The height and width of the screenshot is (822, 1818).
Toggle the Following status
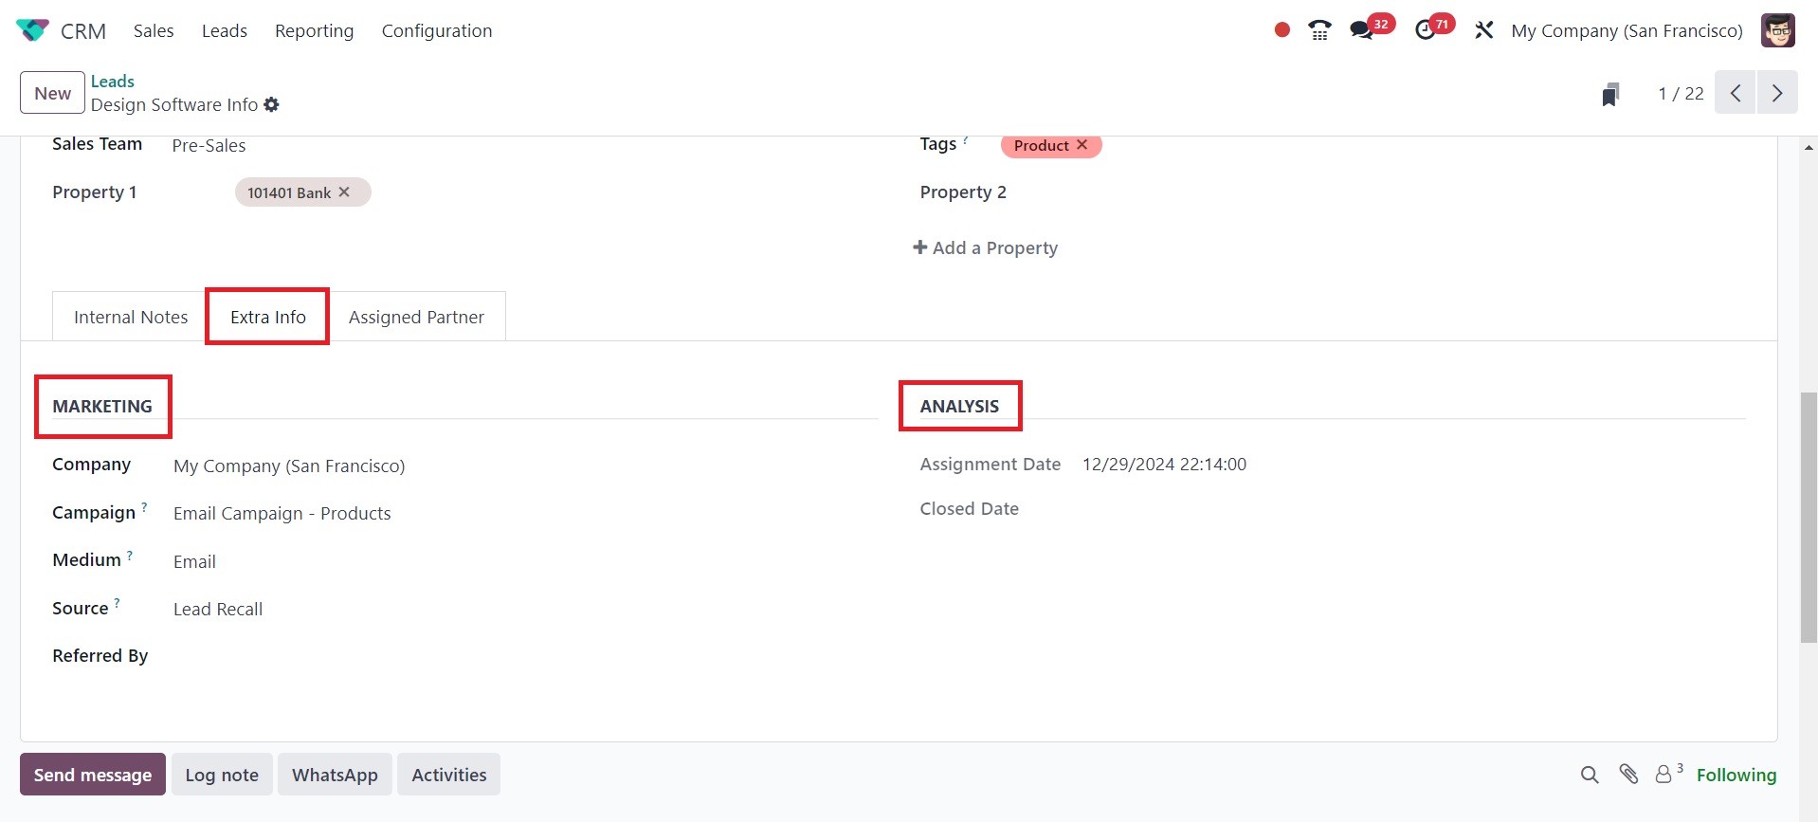1736,775
